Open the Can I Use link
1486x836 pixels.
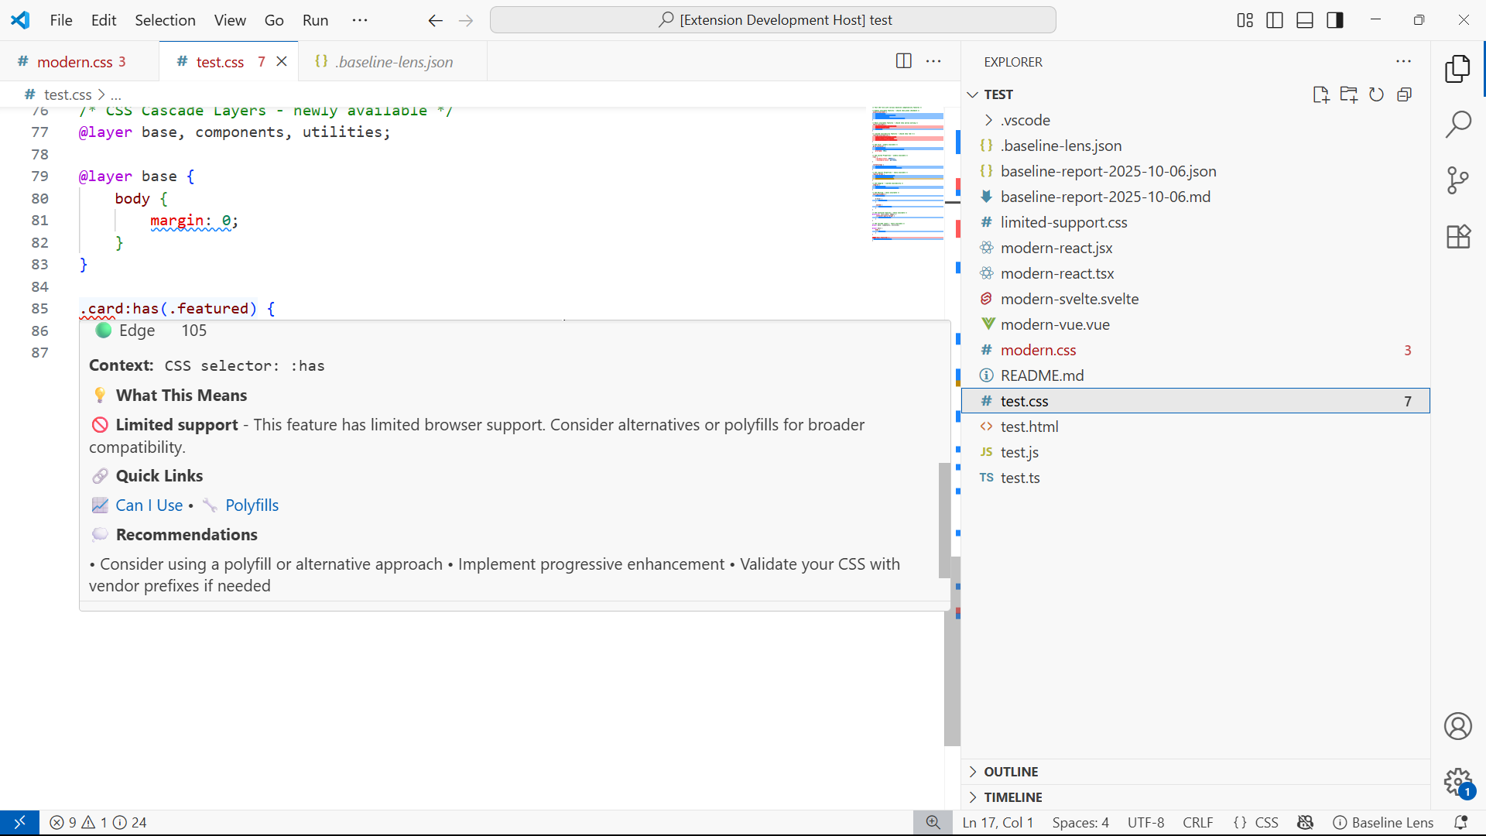(x=149, y=505)
